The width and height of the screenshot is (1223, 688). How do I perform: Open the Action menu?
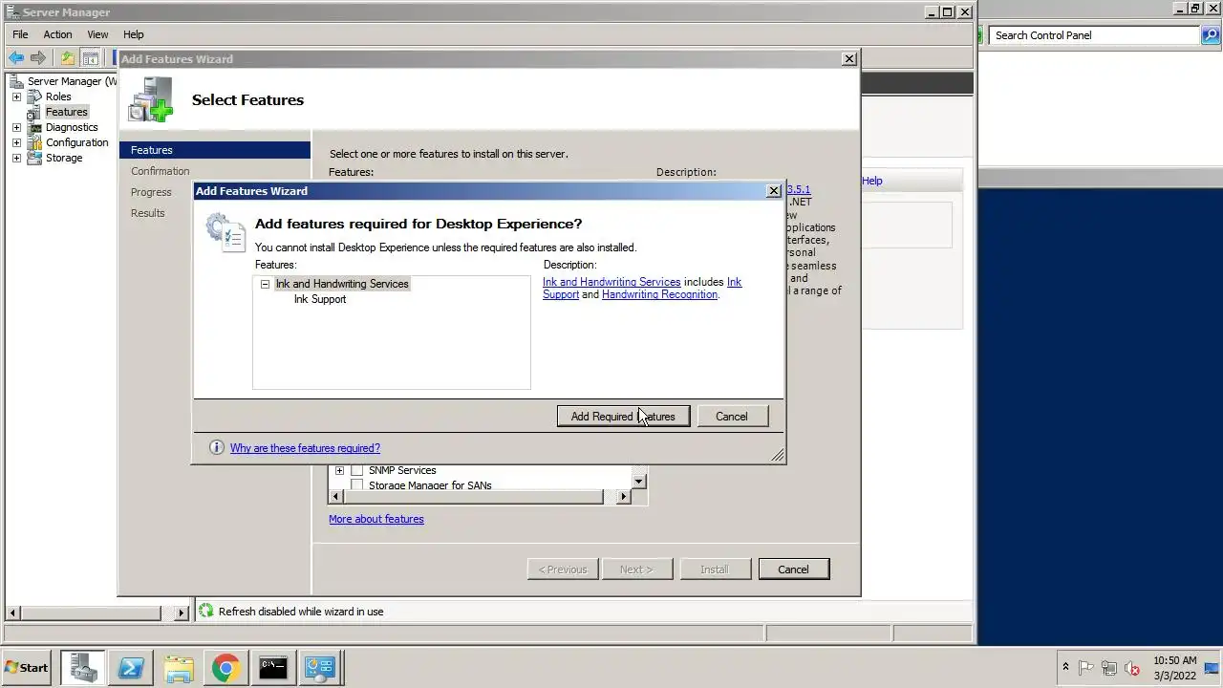(57, 34)
